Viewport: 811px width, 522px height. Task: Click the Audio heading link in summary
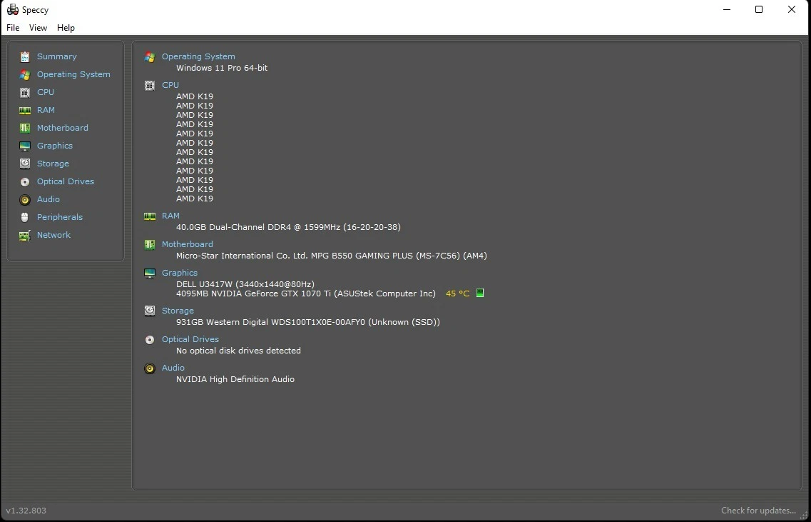click(x=173, y=368)
